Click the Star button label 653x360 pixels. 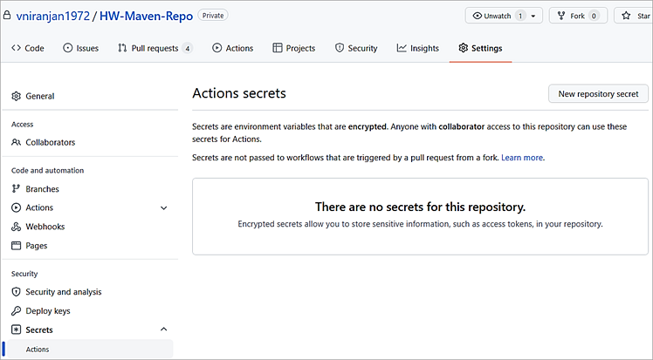pos(643,16)
